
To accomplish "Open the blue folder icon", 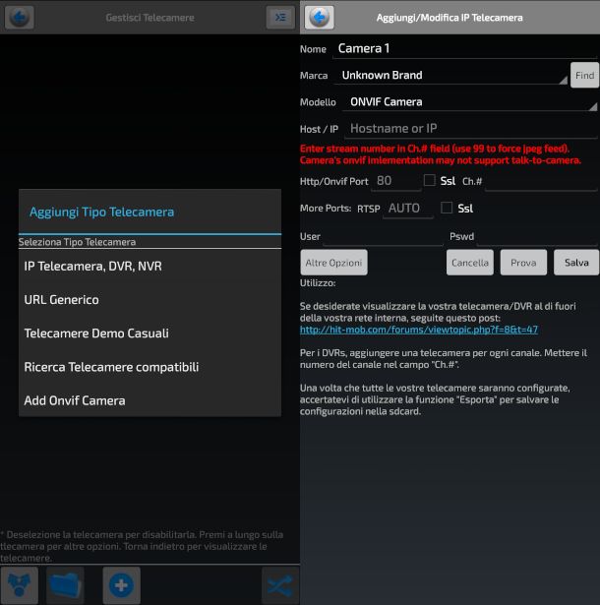I will [65, 585].
